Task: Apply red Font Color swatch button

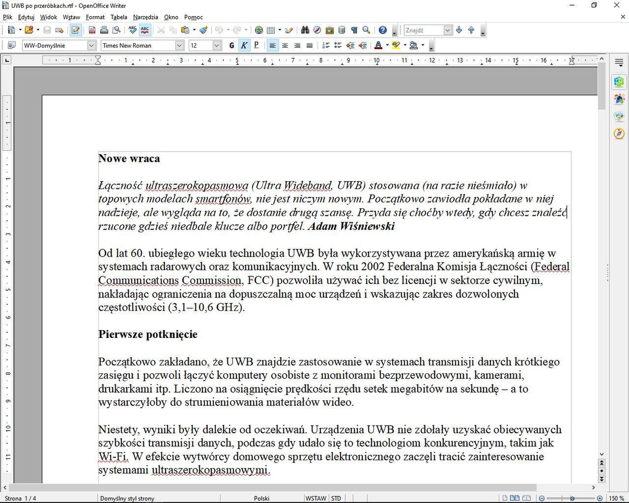Action: point(378,45)
